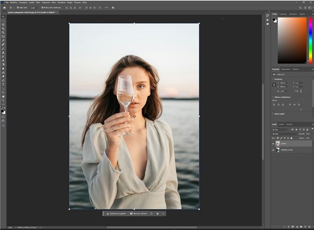This screenshot has width=314, height=230.
Task: Open the Edit Toolbar three-dots icon
Action: pyautogui.click(x=3, y=104)
